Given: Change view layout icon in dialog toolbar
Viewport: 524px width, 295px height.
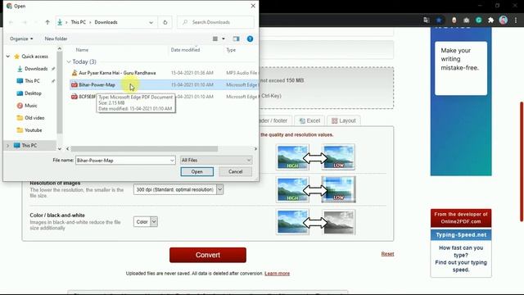Looking at the screenshot, I should [215, 39].
